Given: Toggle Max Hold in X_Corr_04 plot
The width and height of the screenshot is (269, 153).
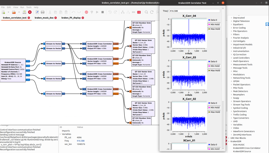Looking at the screenshot, I should click(x=214, y=29).
